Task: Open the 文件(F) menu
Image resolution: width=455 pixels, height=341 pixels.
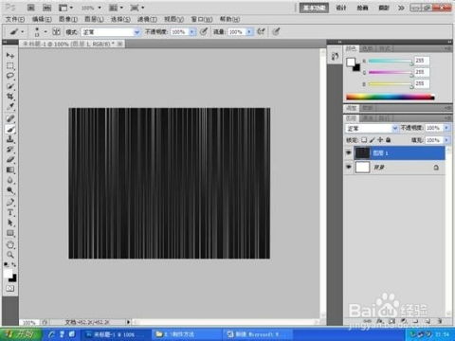Action: (15, 20)
